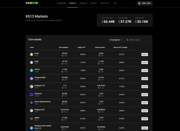Open Details for AUSD
180x131 pixels.
point(145,55)
